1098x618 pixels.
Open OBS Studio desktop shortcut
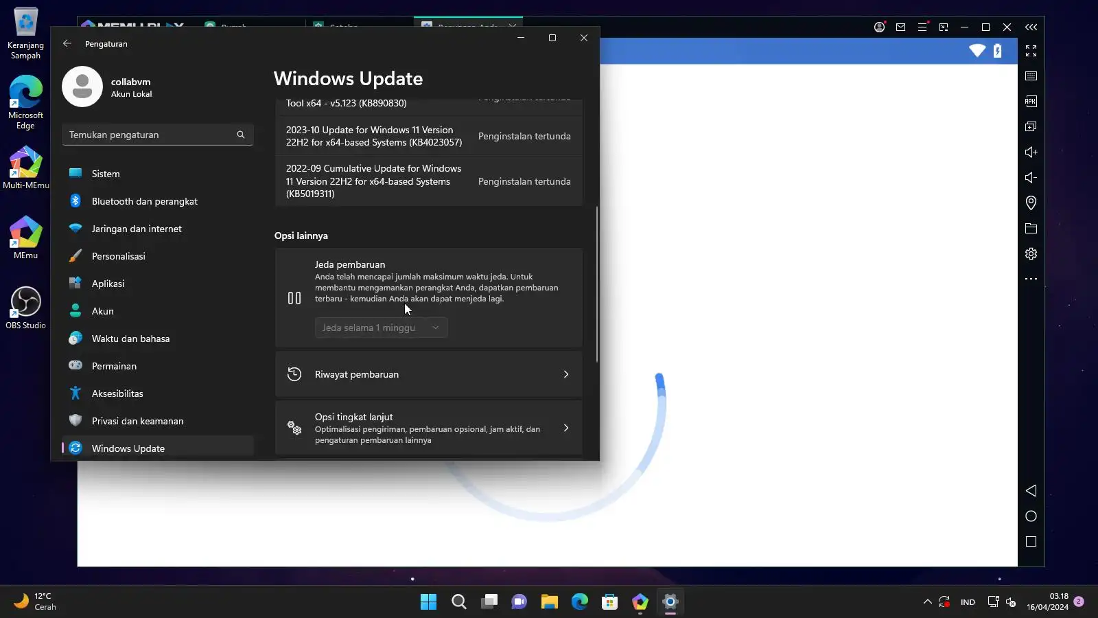click(25, 308)
